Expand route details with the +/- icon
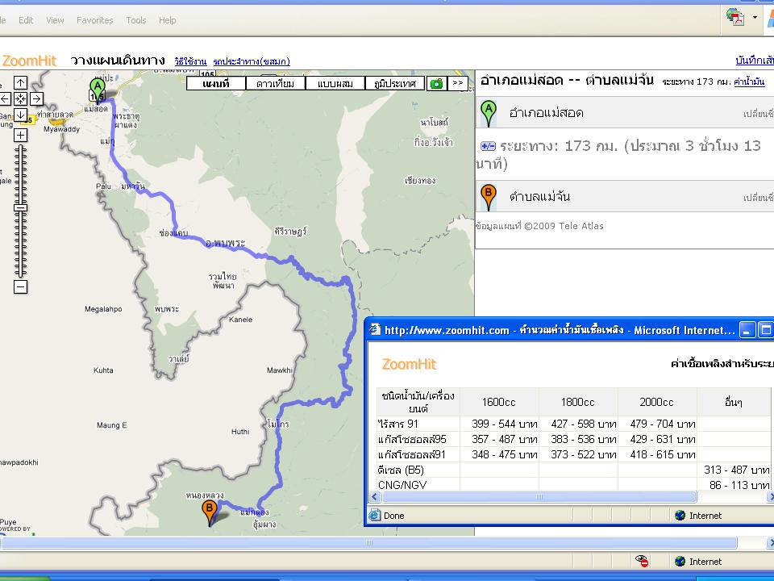The width and height of the screenshot is (774, 581). pos(488,146)
